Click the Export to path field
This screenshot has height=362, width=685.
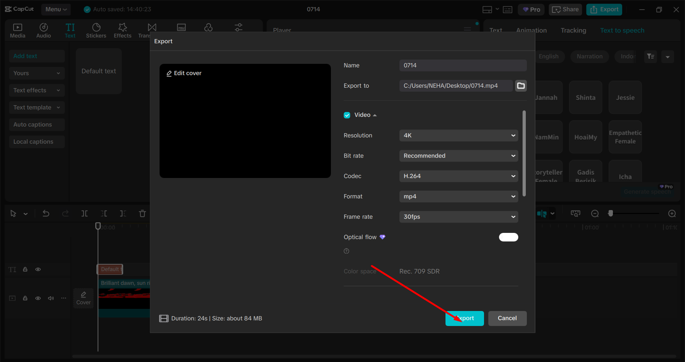point(456,86)
